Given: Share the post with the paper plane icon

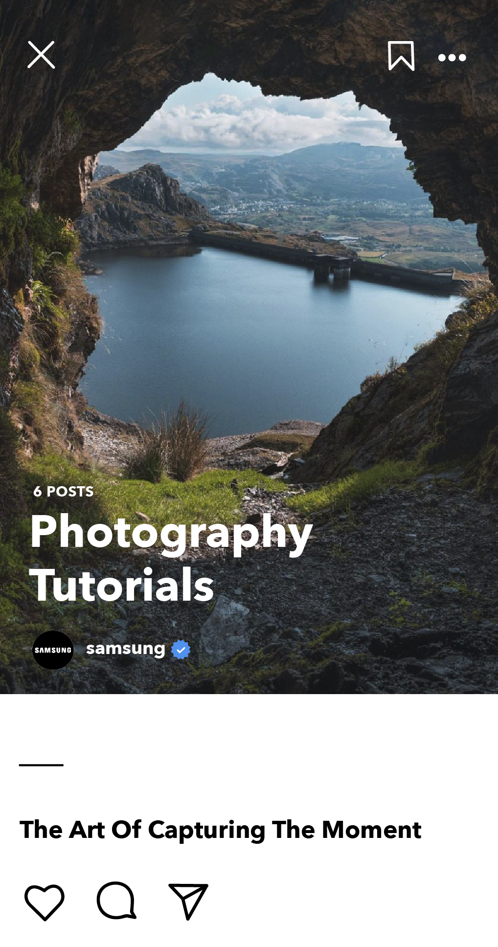Looking at the screenshot, I should pos(188,902).
